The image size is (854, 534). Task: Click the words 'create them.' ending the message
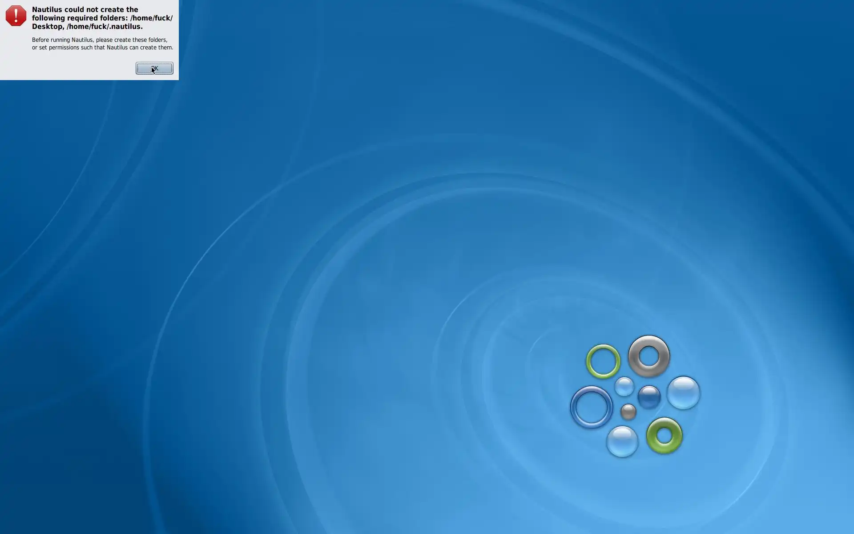pyautogui.click(x=157, y=48)
